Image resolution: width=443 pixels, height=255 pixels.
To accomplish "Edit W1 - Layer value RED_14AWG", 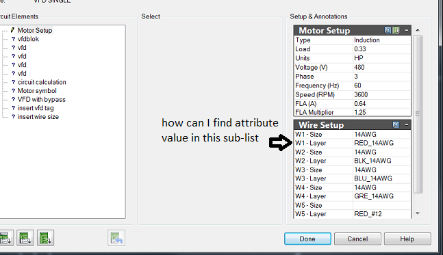I will [381, 143].
